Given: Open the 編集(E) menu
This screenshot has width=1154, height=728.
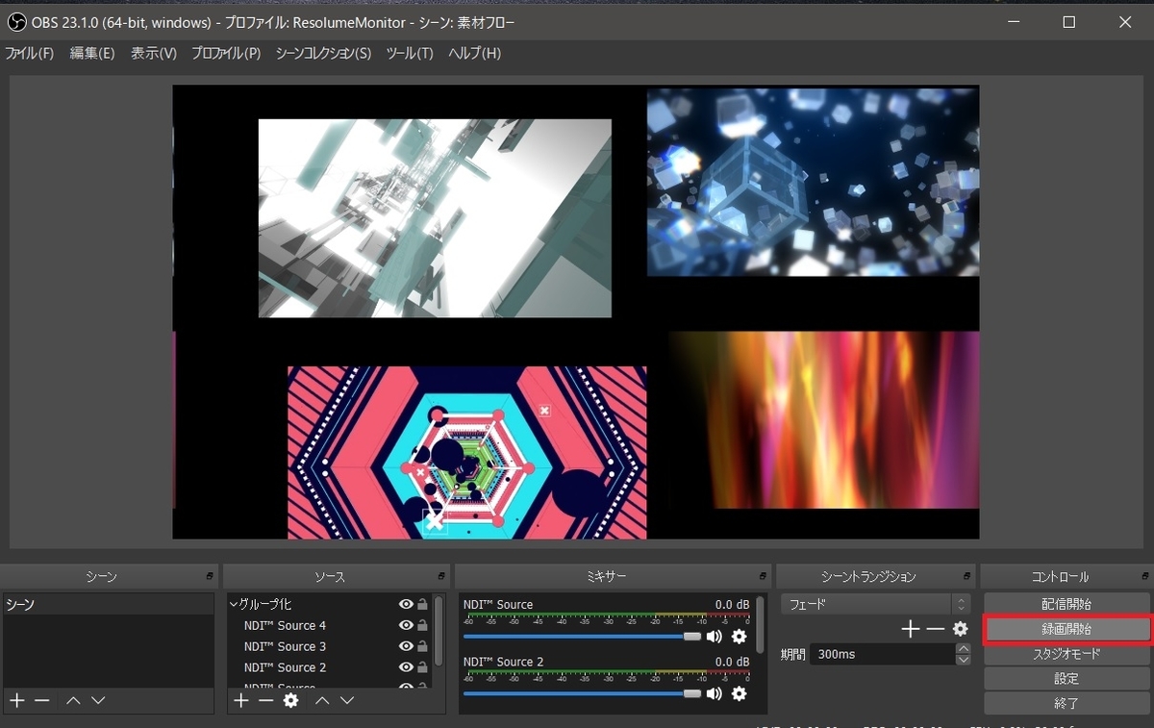Looking at the screenshot, I should tap(92, 53).
